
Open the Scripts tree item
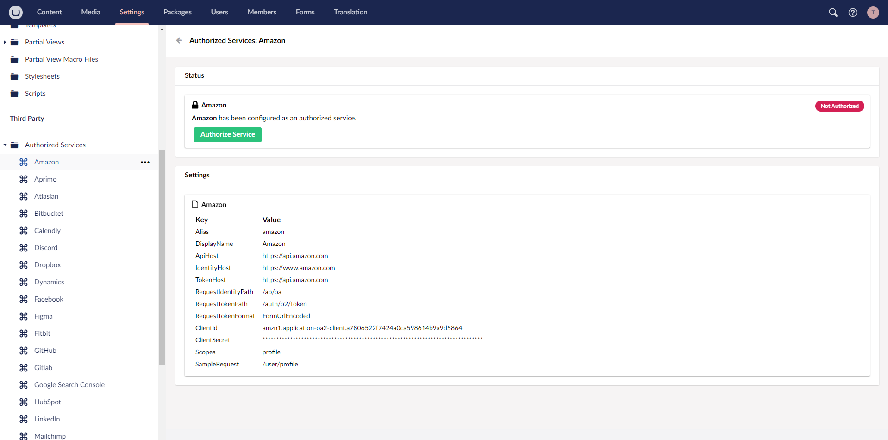[35, 94]
